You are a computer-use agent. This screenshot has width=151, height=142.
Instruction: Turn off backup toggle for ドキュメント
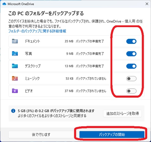(131, 41)
